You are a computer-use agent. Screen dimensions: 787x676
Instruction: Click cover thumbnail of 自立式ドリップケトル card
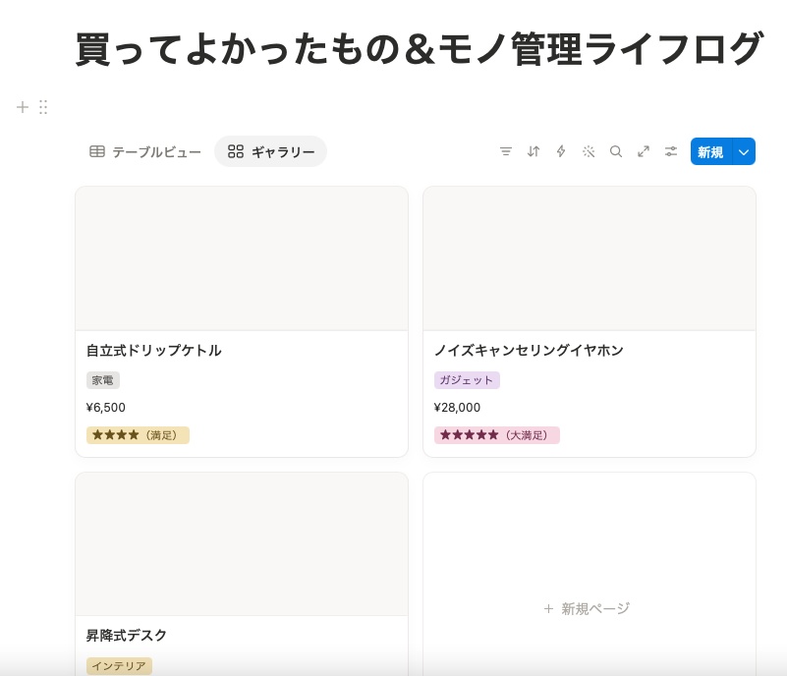pos(242,258)
